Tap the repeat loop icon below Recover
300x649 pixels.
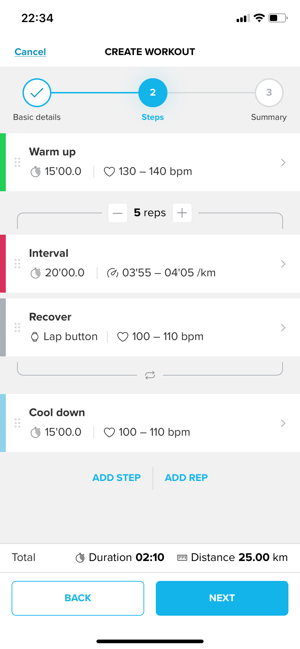tap(150, 375)
